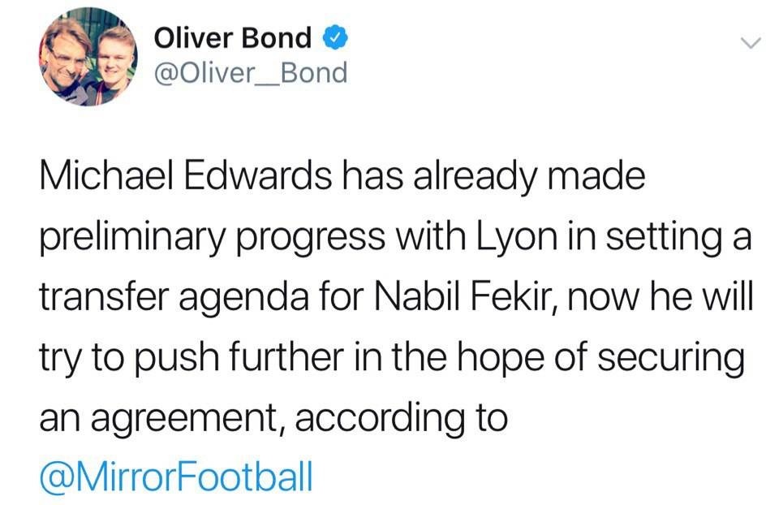Viewport: 779px width, 505px height.
Task: Open Oliver Bond's profile avatar photo
Action: 88,56
